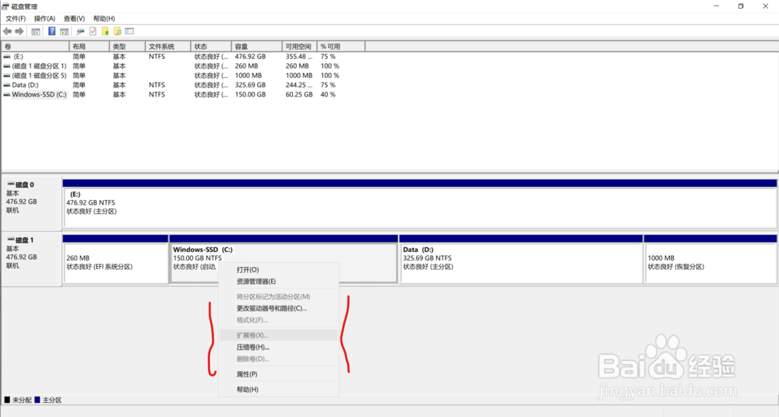Sort by the 卷 column header
The width and height of the screenshot is (779, 417).
click(35, 46)
